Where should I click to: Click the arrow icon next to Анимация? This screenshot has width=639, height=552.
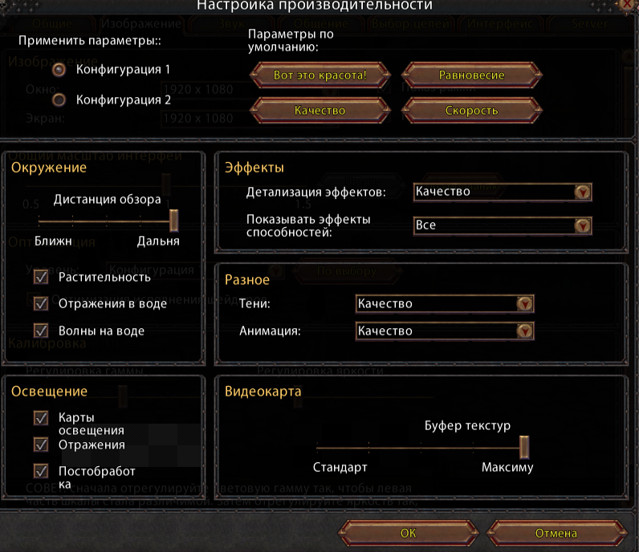coord(524,331)
